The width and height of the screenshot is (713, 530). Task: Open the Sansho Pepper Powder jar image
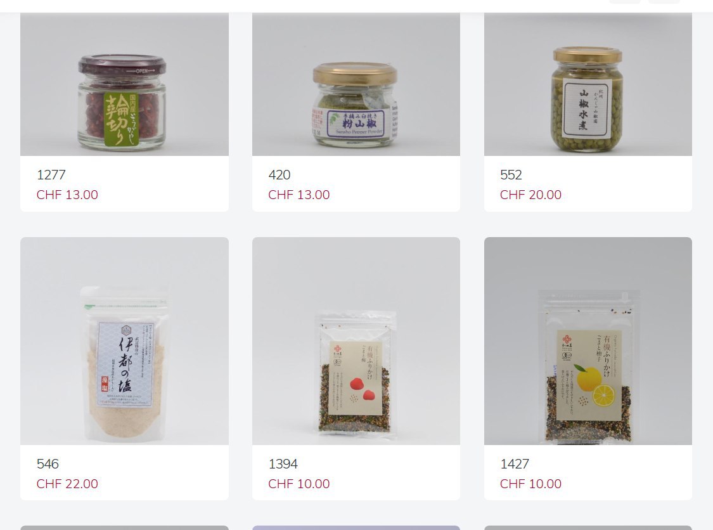coord(356,84)
